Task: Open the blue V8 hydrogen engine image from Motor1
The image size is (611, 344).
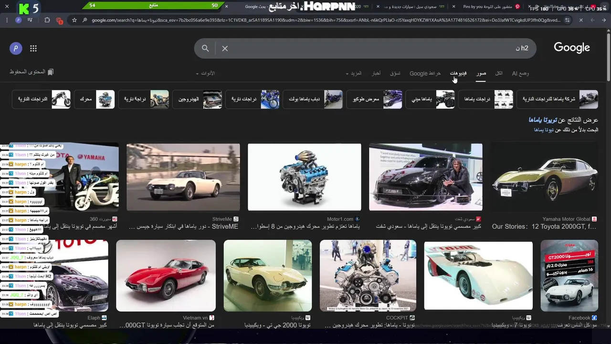Action: tap(305, 177)
